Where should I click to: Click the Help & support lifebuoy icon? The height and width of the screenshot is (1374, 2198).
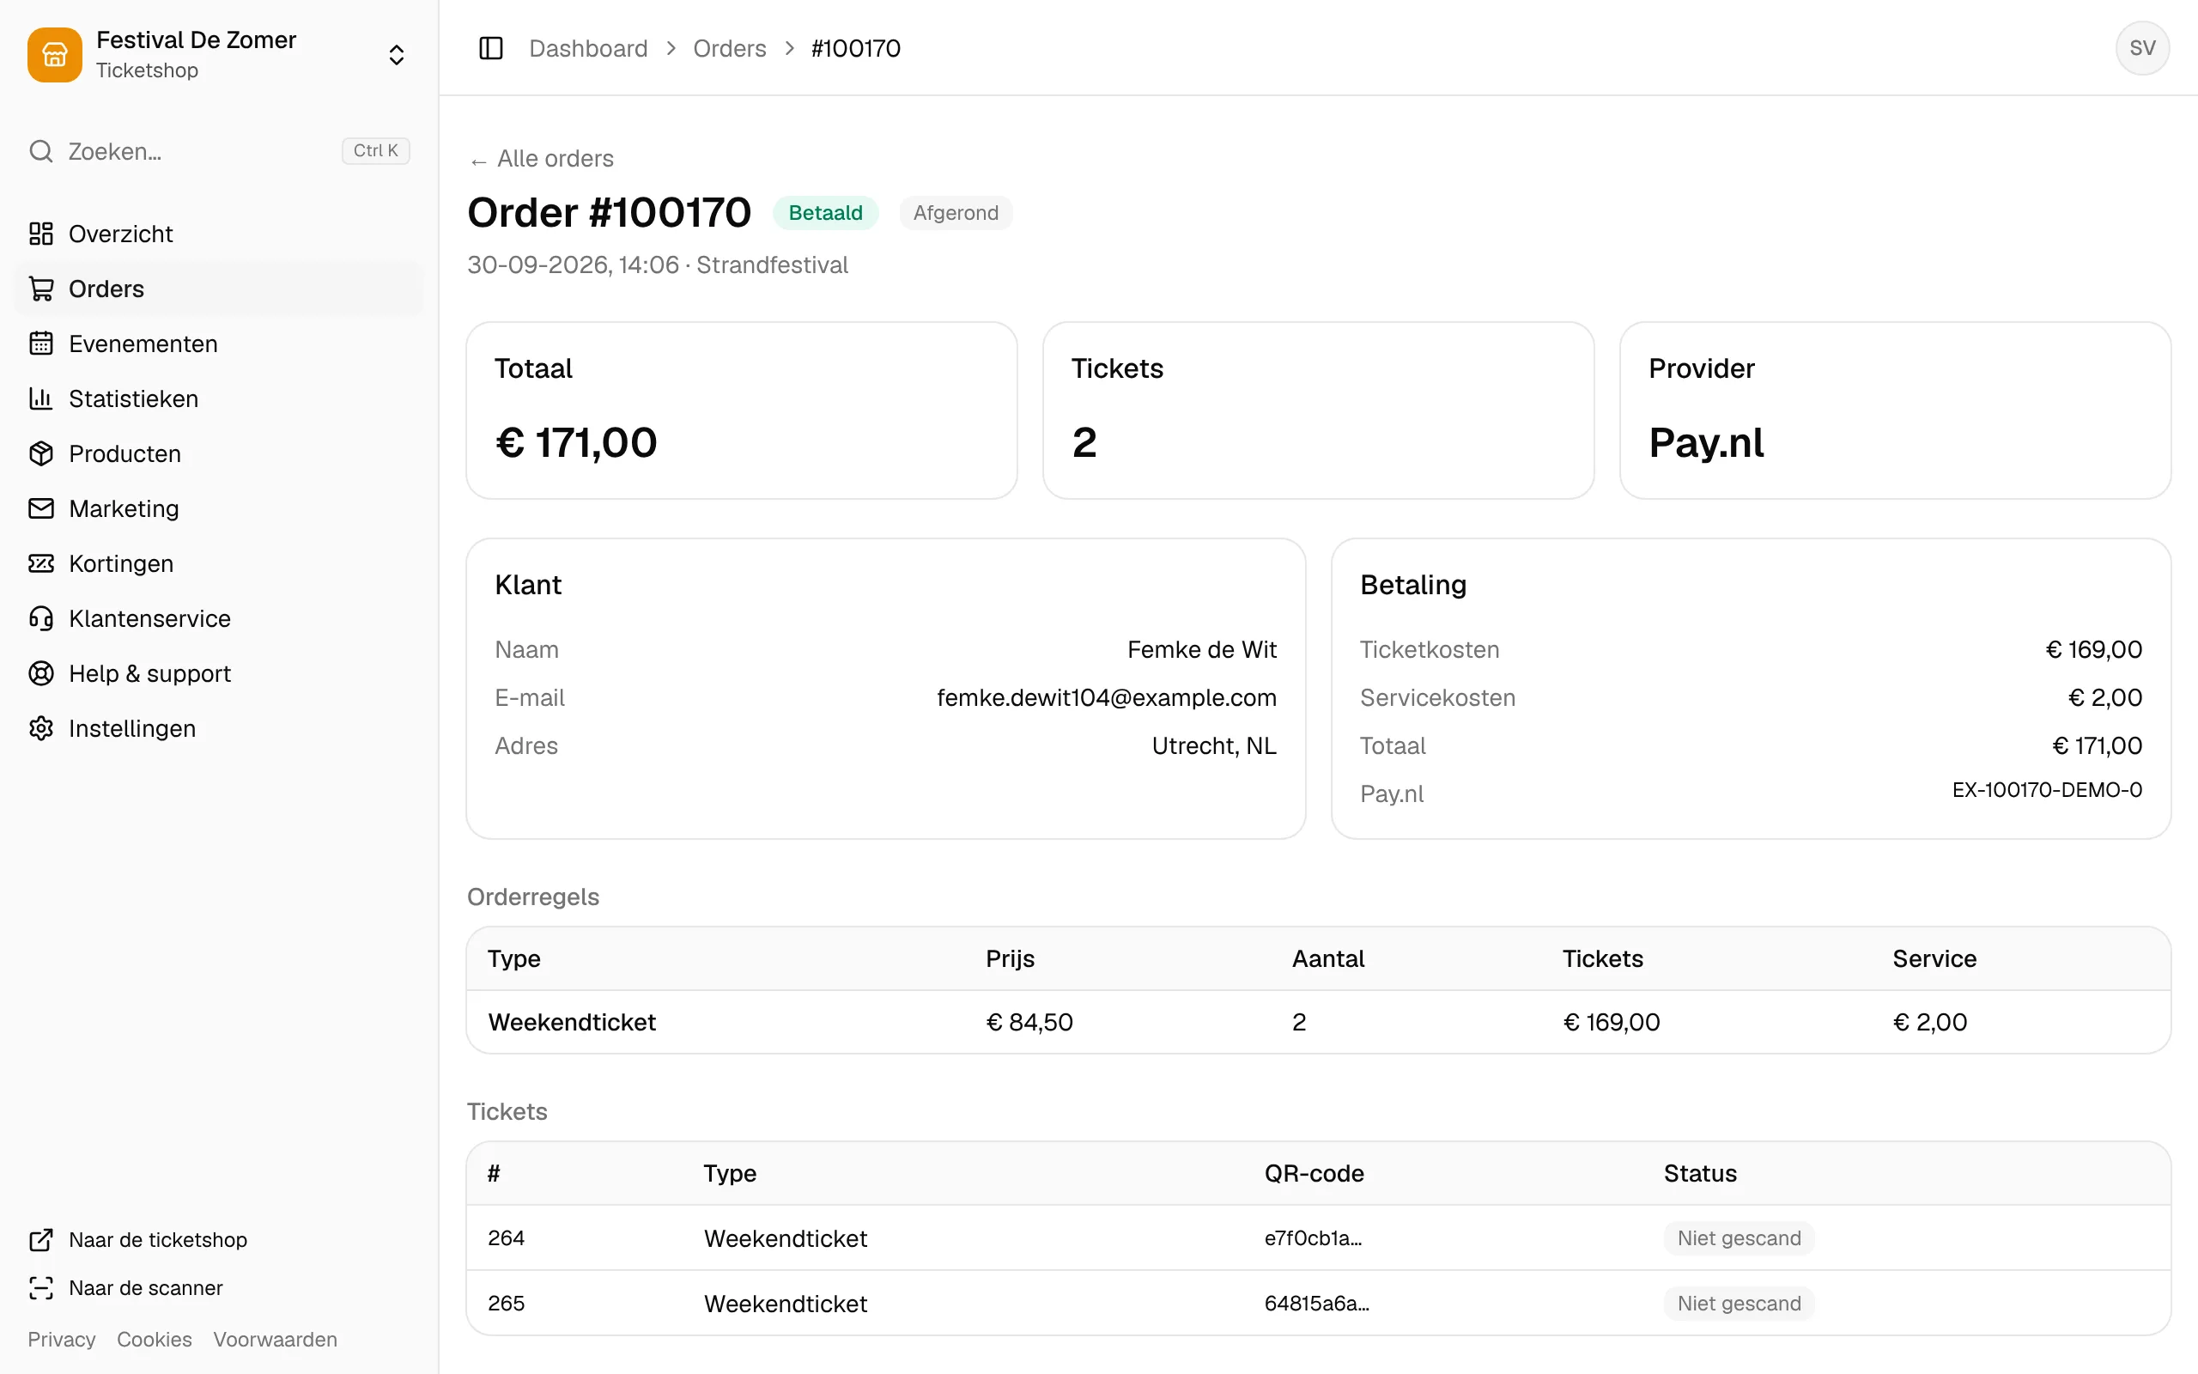point(41,673)
